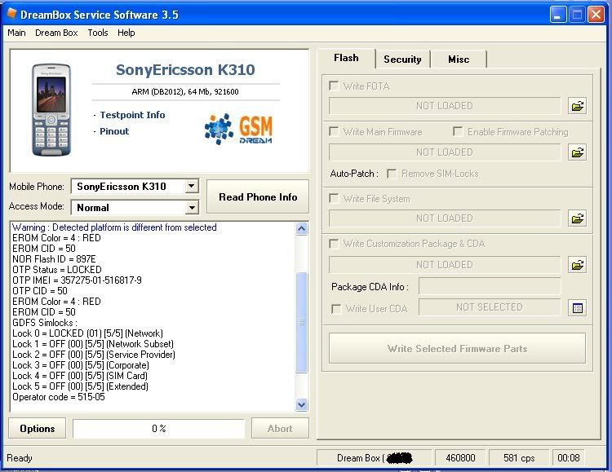Click the User CDA NOT SELECTED field
Image resolution: width=612 pixels, height=472 pixels.
[x=490, y=307]
